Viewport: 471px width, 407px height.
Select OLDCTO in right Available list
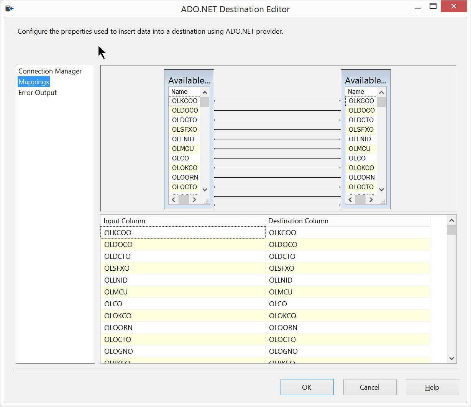361,120
